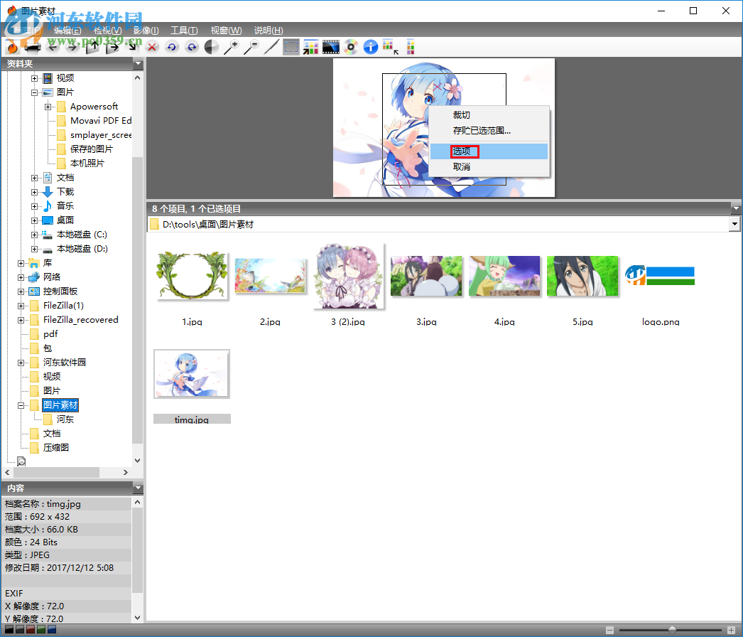Viewport: 743px width, 637px height.
Task: Click the minus button beside size slider
Action: pyautogui.click(x=610, y=630)
